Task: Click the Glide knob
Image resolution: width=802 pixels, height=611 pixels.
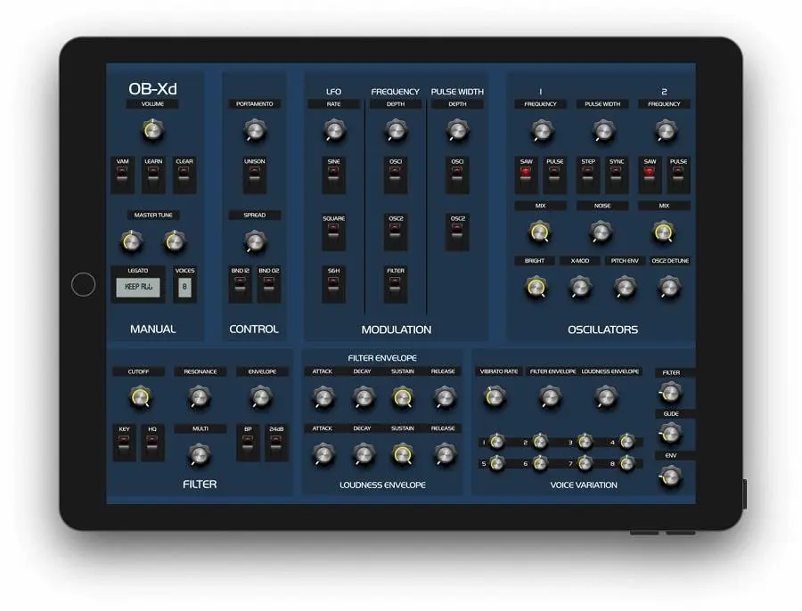Action: (x=670, y=434)
